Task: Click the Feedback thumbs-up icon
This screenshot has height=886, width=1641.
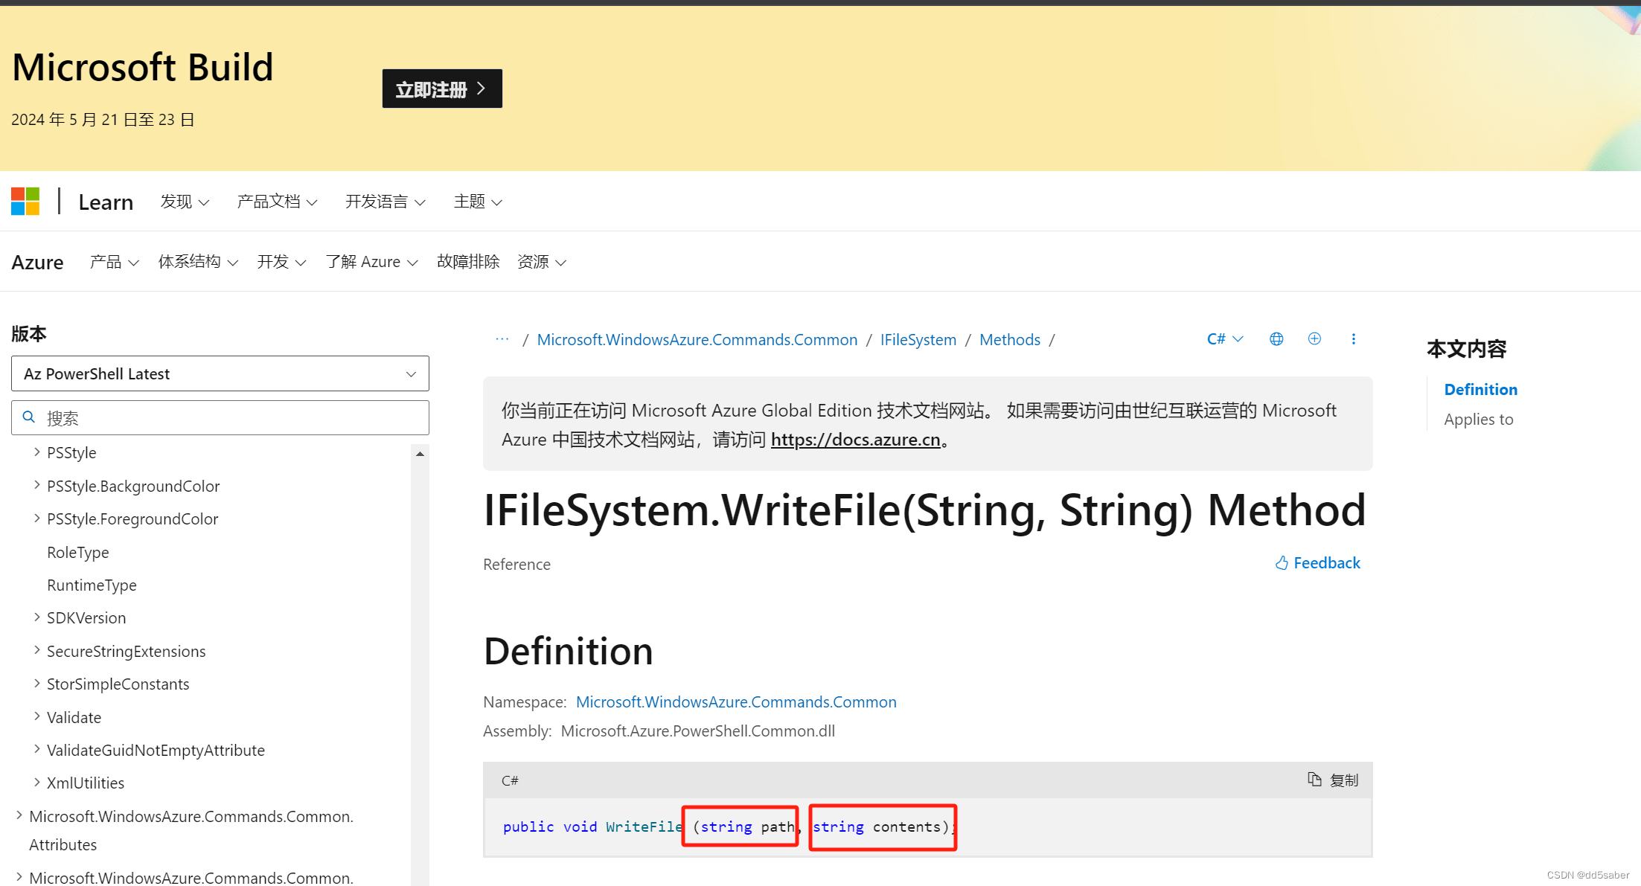Action: pyautogui.click(x=1282, y=562)
